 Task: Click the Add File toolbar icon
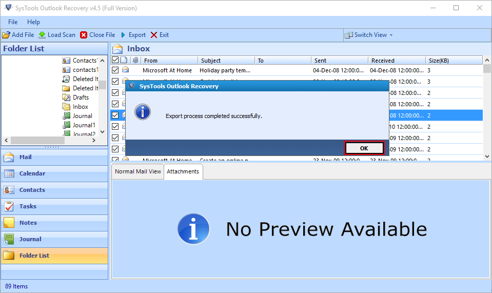point(6,35)
